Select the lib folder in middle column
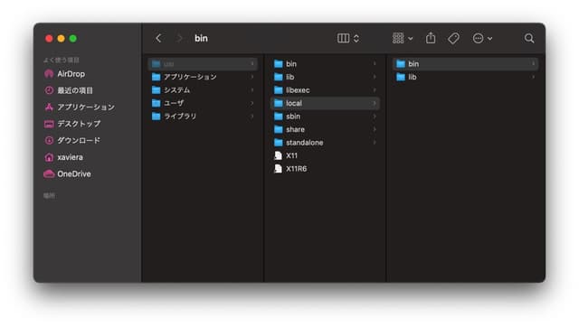 tap(325, 77)
